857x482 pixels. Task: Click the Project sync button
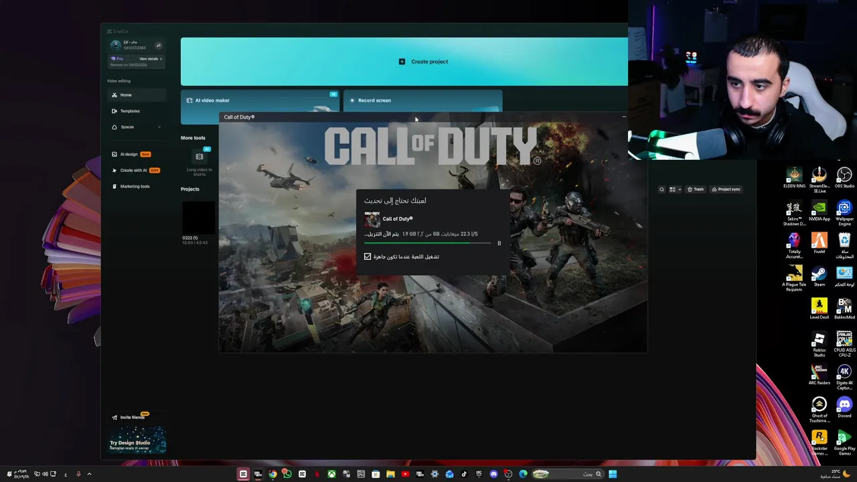pyautogui.click(x=726, y=189)
